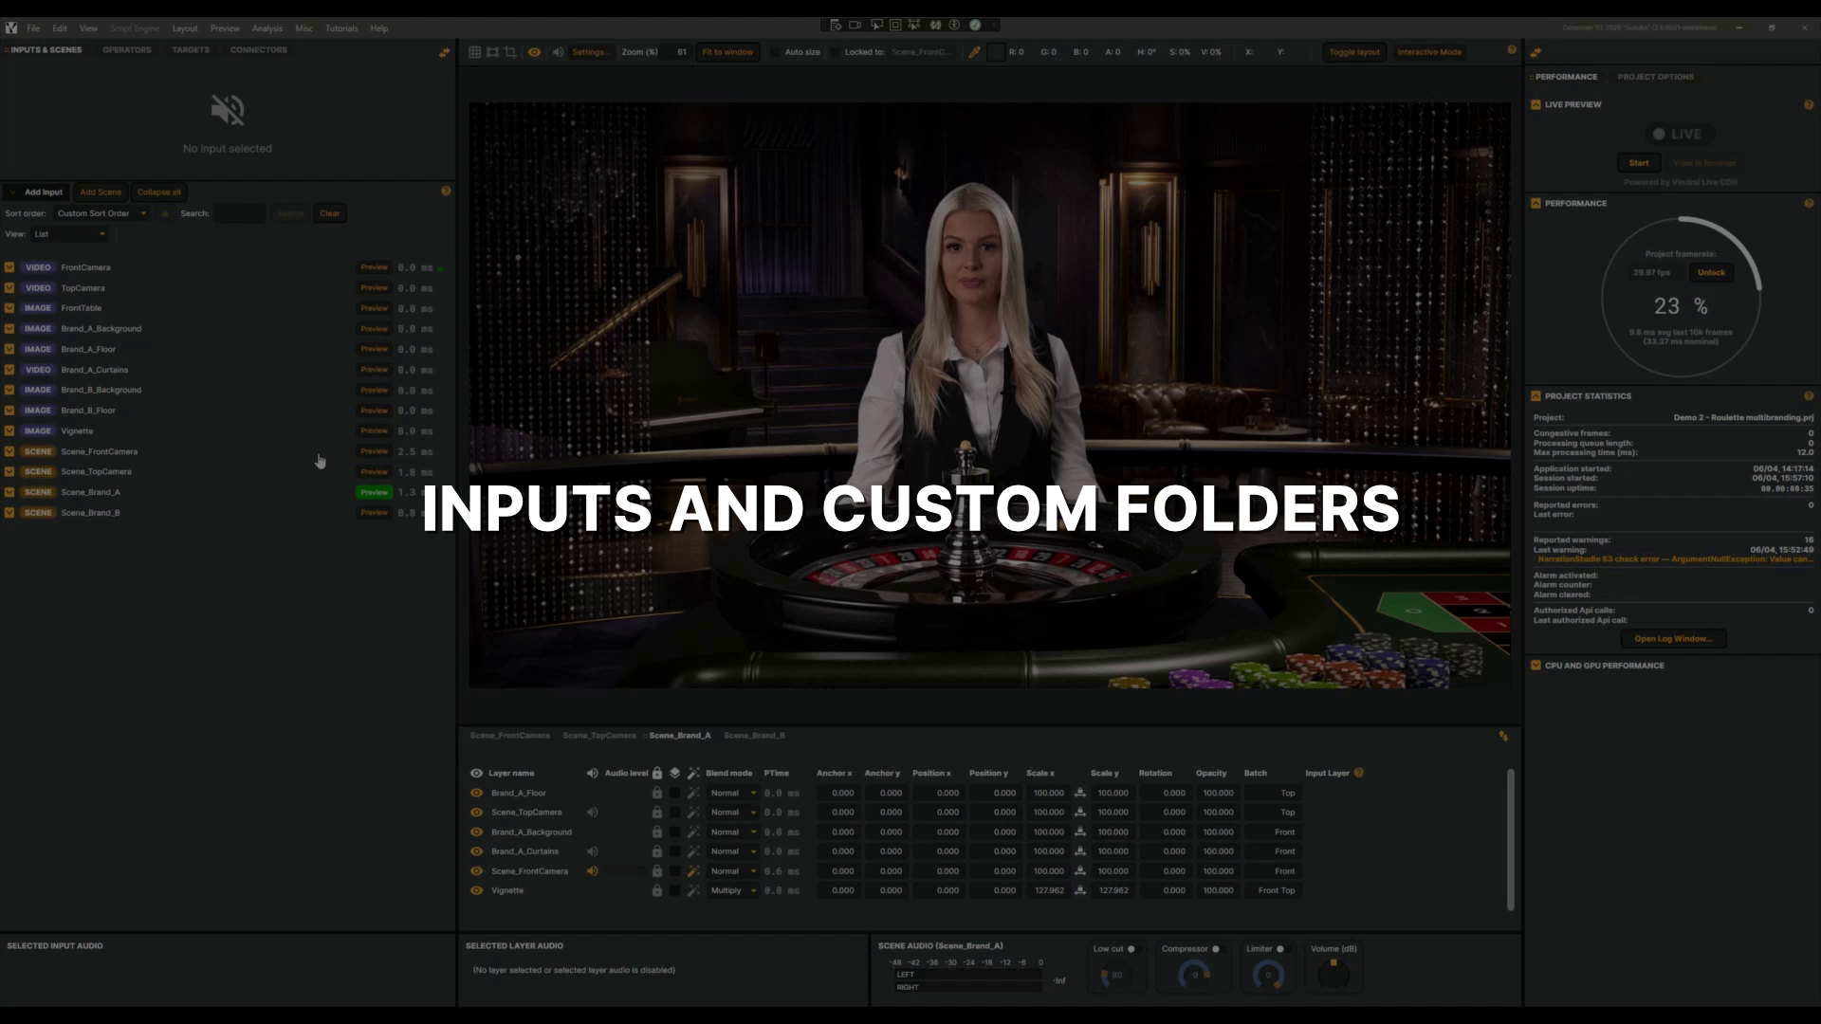Click the sort direction arrow icon

[x=165, y=213]
